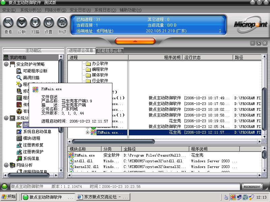The height and width of the screenshot is (202, 270).
Task: Click process list vertical scrollbar thumb
Action: (264, 109)
